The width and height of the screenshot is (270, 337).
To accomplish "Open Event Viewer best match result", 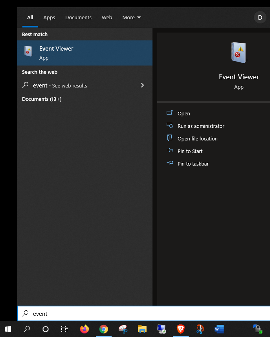I will pyautogui.click(x=84, y=53).
